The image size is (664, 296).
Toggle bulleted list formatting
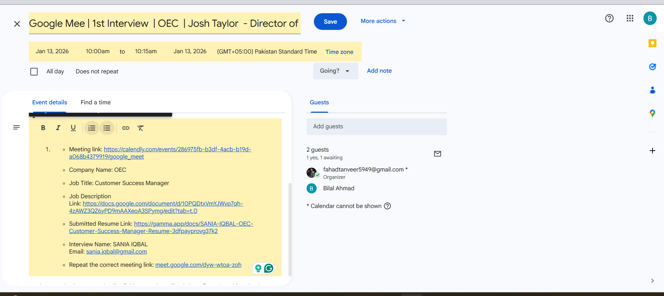coord(107,128)
